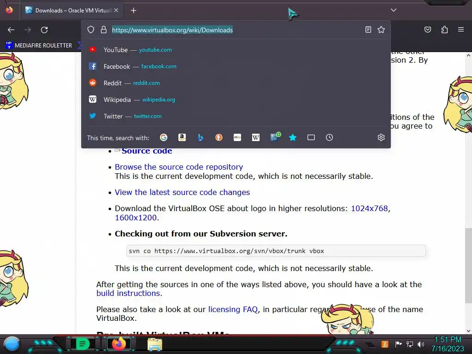The height and width of the screenshot is (354, 472).
Task: Download the 1024x768 logo
Action: (x=369, y=208)
